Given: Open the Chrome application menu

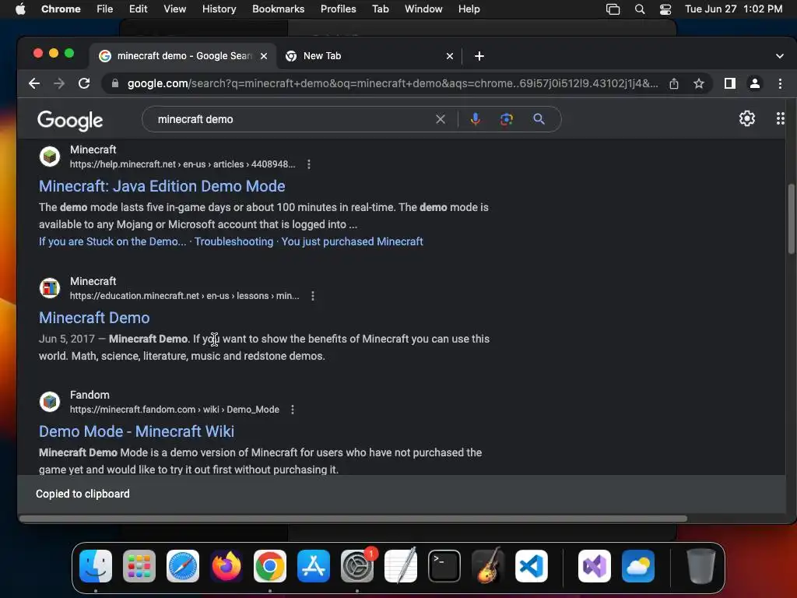Looking at the screenshot, I should [x=61, y=9].
